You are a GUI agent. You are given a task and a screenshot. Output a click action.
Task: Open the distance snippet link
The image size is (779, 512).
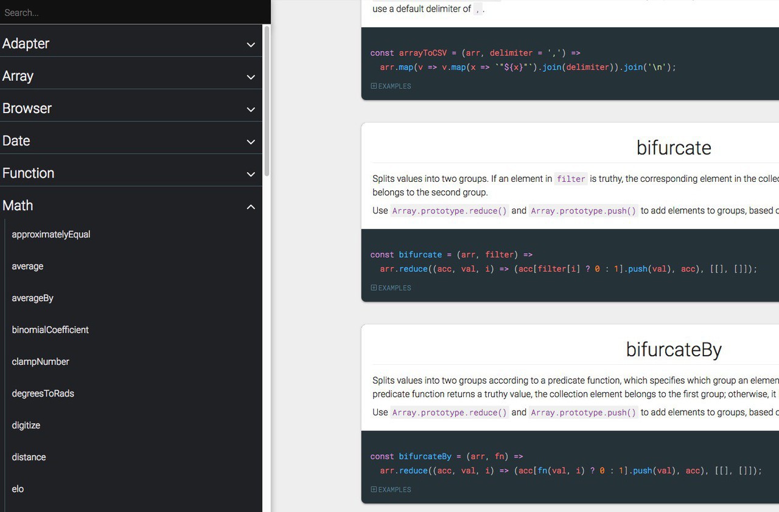click(x=29, y=457)
